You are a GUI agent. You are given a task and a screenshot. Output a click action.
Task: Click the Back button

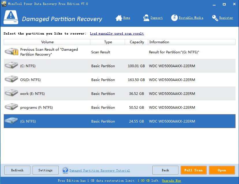click(165, 170)
